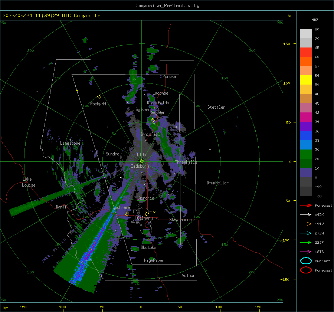Image resolution: width=334 pixels, height=312 pixels.
Task: Click the Sundre label
Action: click(112, 154)
